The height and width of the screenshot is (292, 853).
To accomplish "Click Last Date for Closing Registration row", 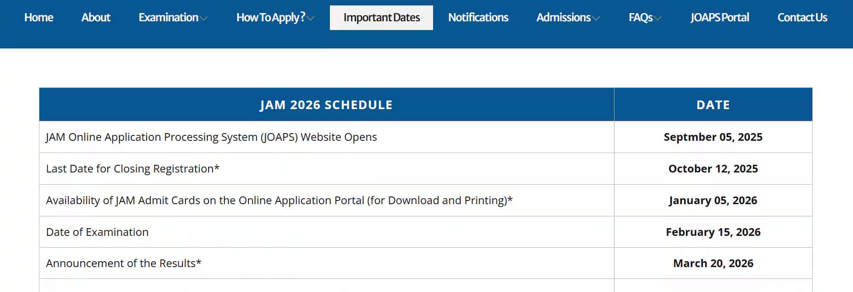I will point(133,169).
